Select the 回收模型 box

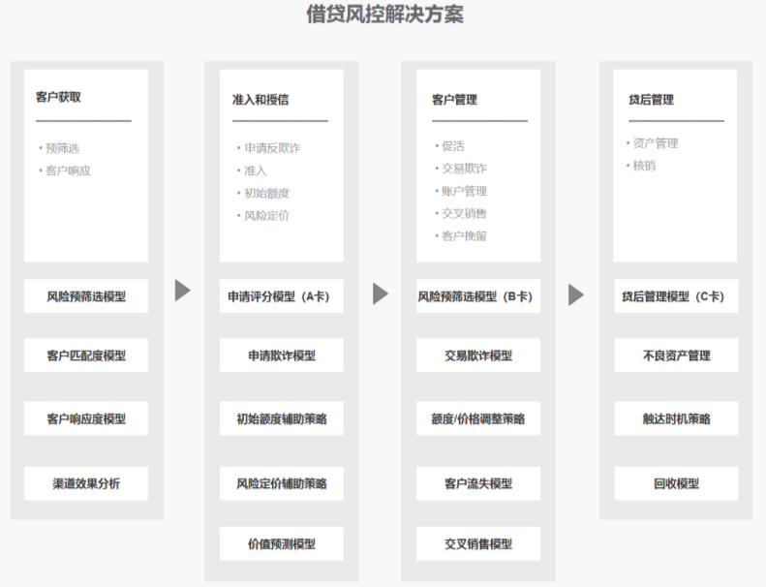coord(676,483)
